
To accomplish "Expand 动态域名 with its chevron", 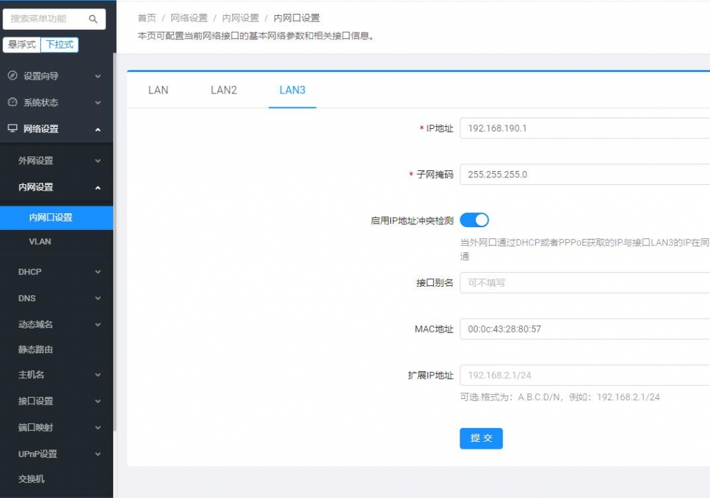I will [98, 324].
